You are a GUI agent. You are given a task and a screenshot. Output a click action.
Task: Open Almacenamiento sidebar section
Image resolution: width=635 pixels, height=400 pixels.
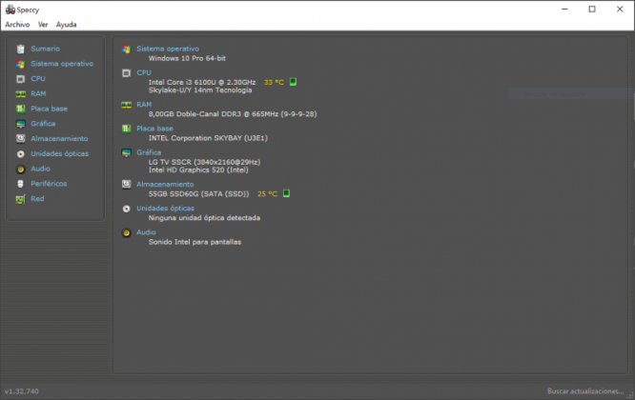(59, 138)
